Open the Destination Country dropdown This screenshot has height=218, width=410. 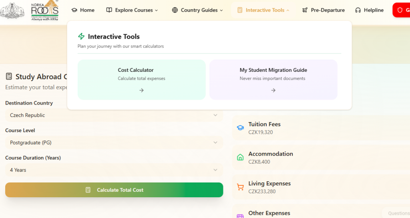[x=114, y=115]
